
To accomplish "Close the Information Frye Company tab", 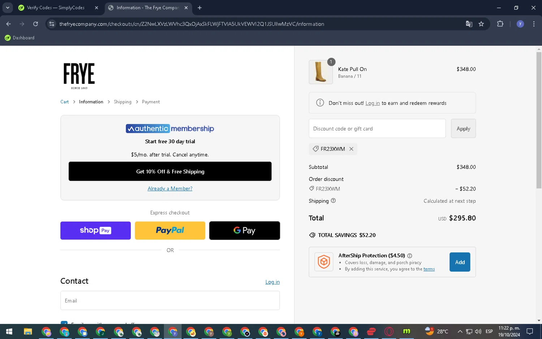I will click(x=186, y=8).
